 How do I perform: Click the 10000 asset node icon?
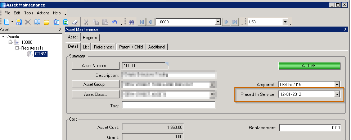16,42
